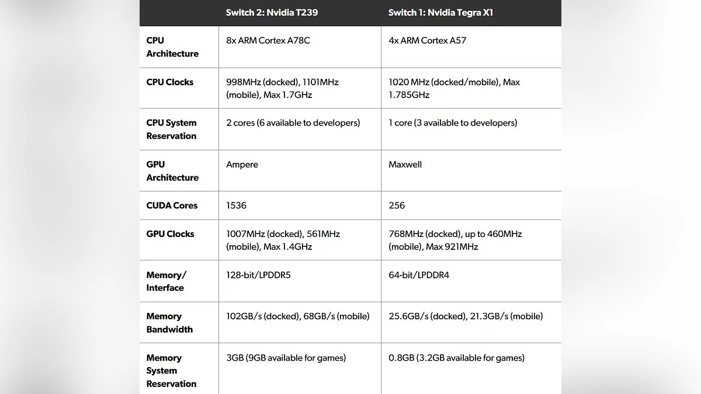Click the "2 cores (6 available to developers)" cell
This screenshot has width=701, height=394.
point(293,123)
